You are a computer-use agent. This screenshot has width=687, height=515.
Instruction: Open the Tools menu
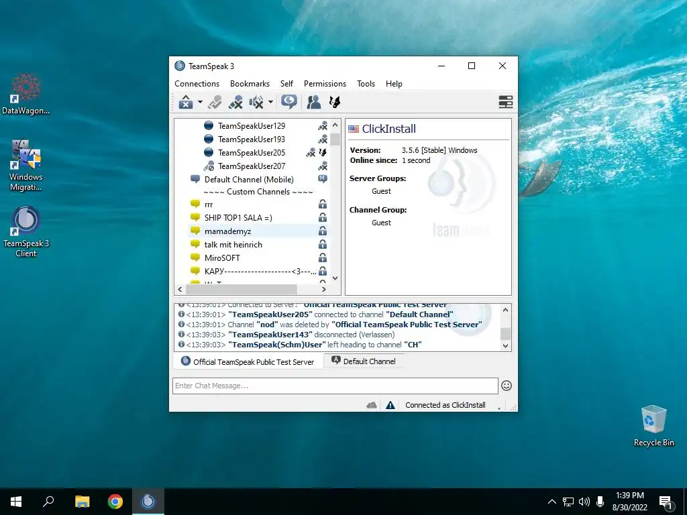[x=366, y=84]
